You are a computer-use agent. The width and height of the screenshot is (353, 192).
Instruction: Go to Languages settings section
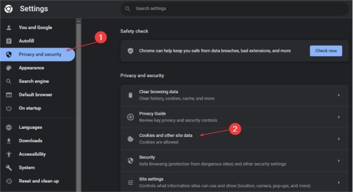point(30,128)
